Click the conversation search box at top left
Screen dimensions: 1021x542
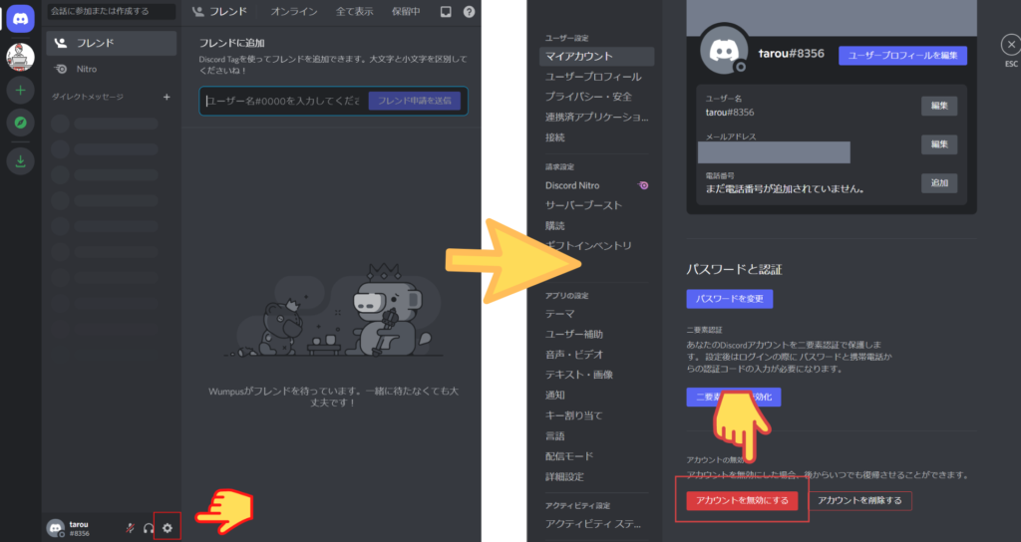(x=112, y=11)
